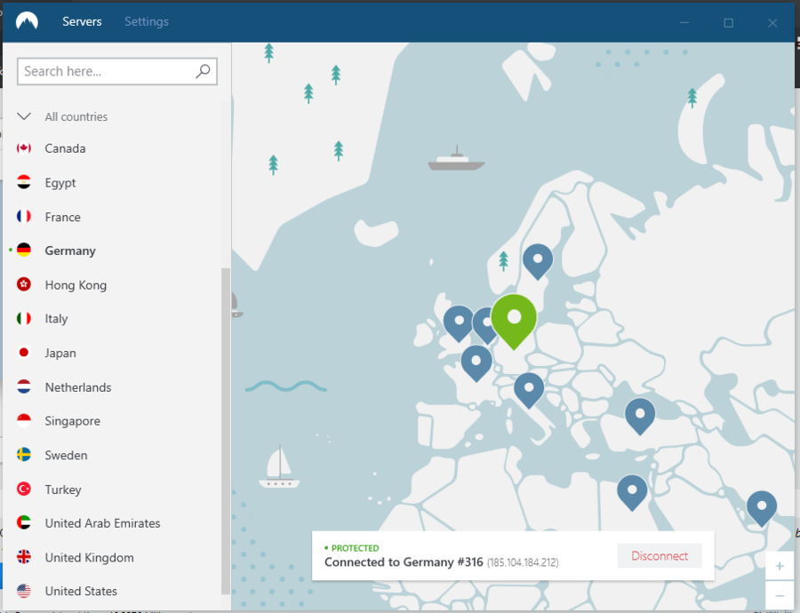Select the Netherlands pin beside Germany

[482, 326]
